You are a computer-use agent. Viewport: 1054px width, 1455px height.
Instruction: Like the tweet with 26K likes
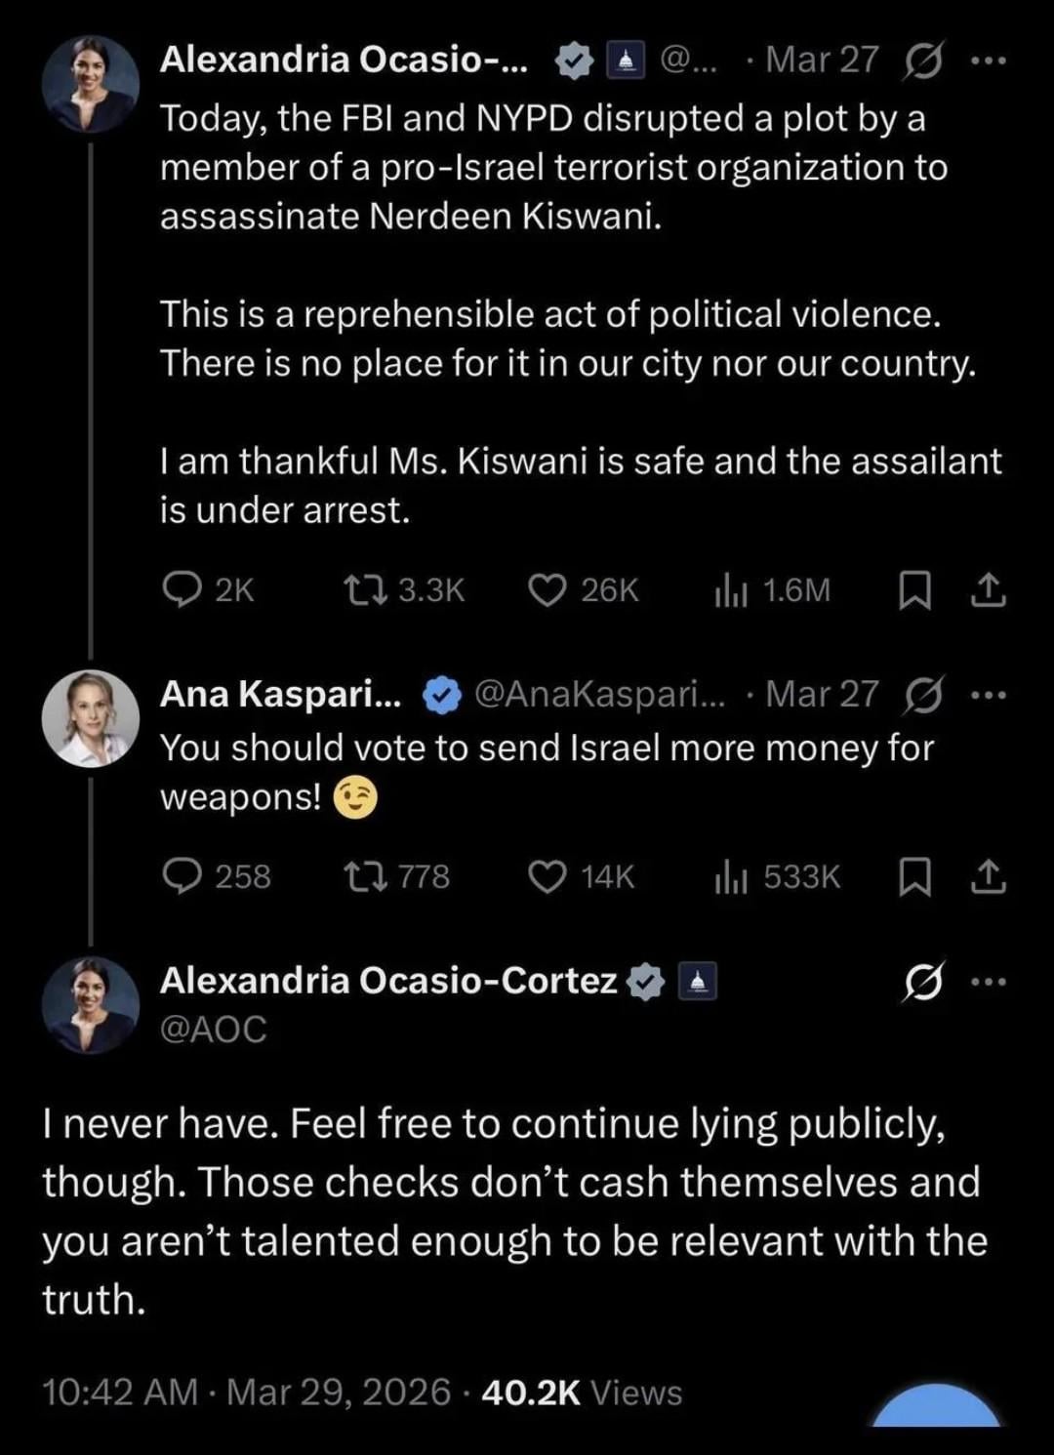click(x=547, y=589)
